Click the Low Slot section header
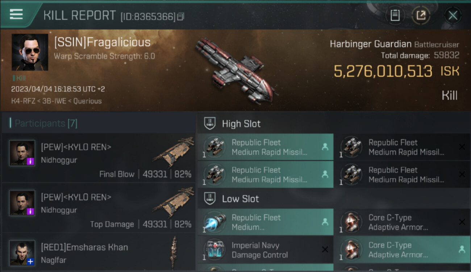471x272 pixels. pos(240,199)
